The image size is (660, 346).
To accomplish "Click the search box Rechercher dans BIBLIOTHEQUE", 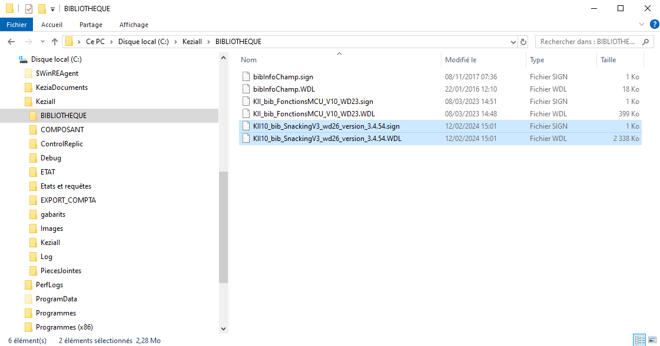I will click(589, 42).
